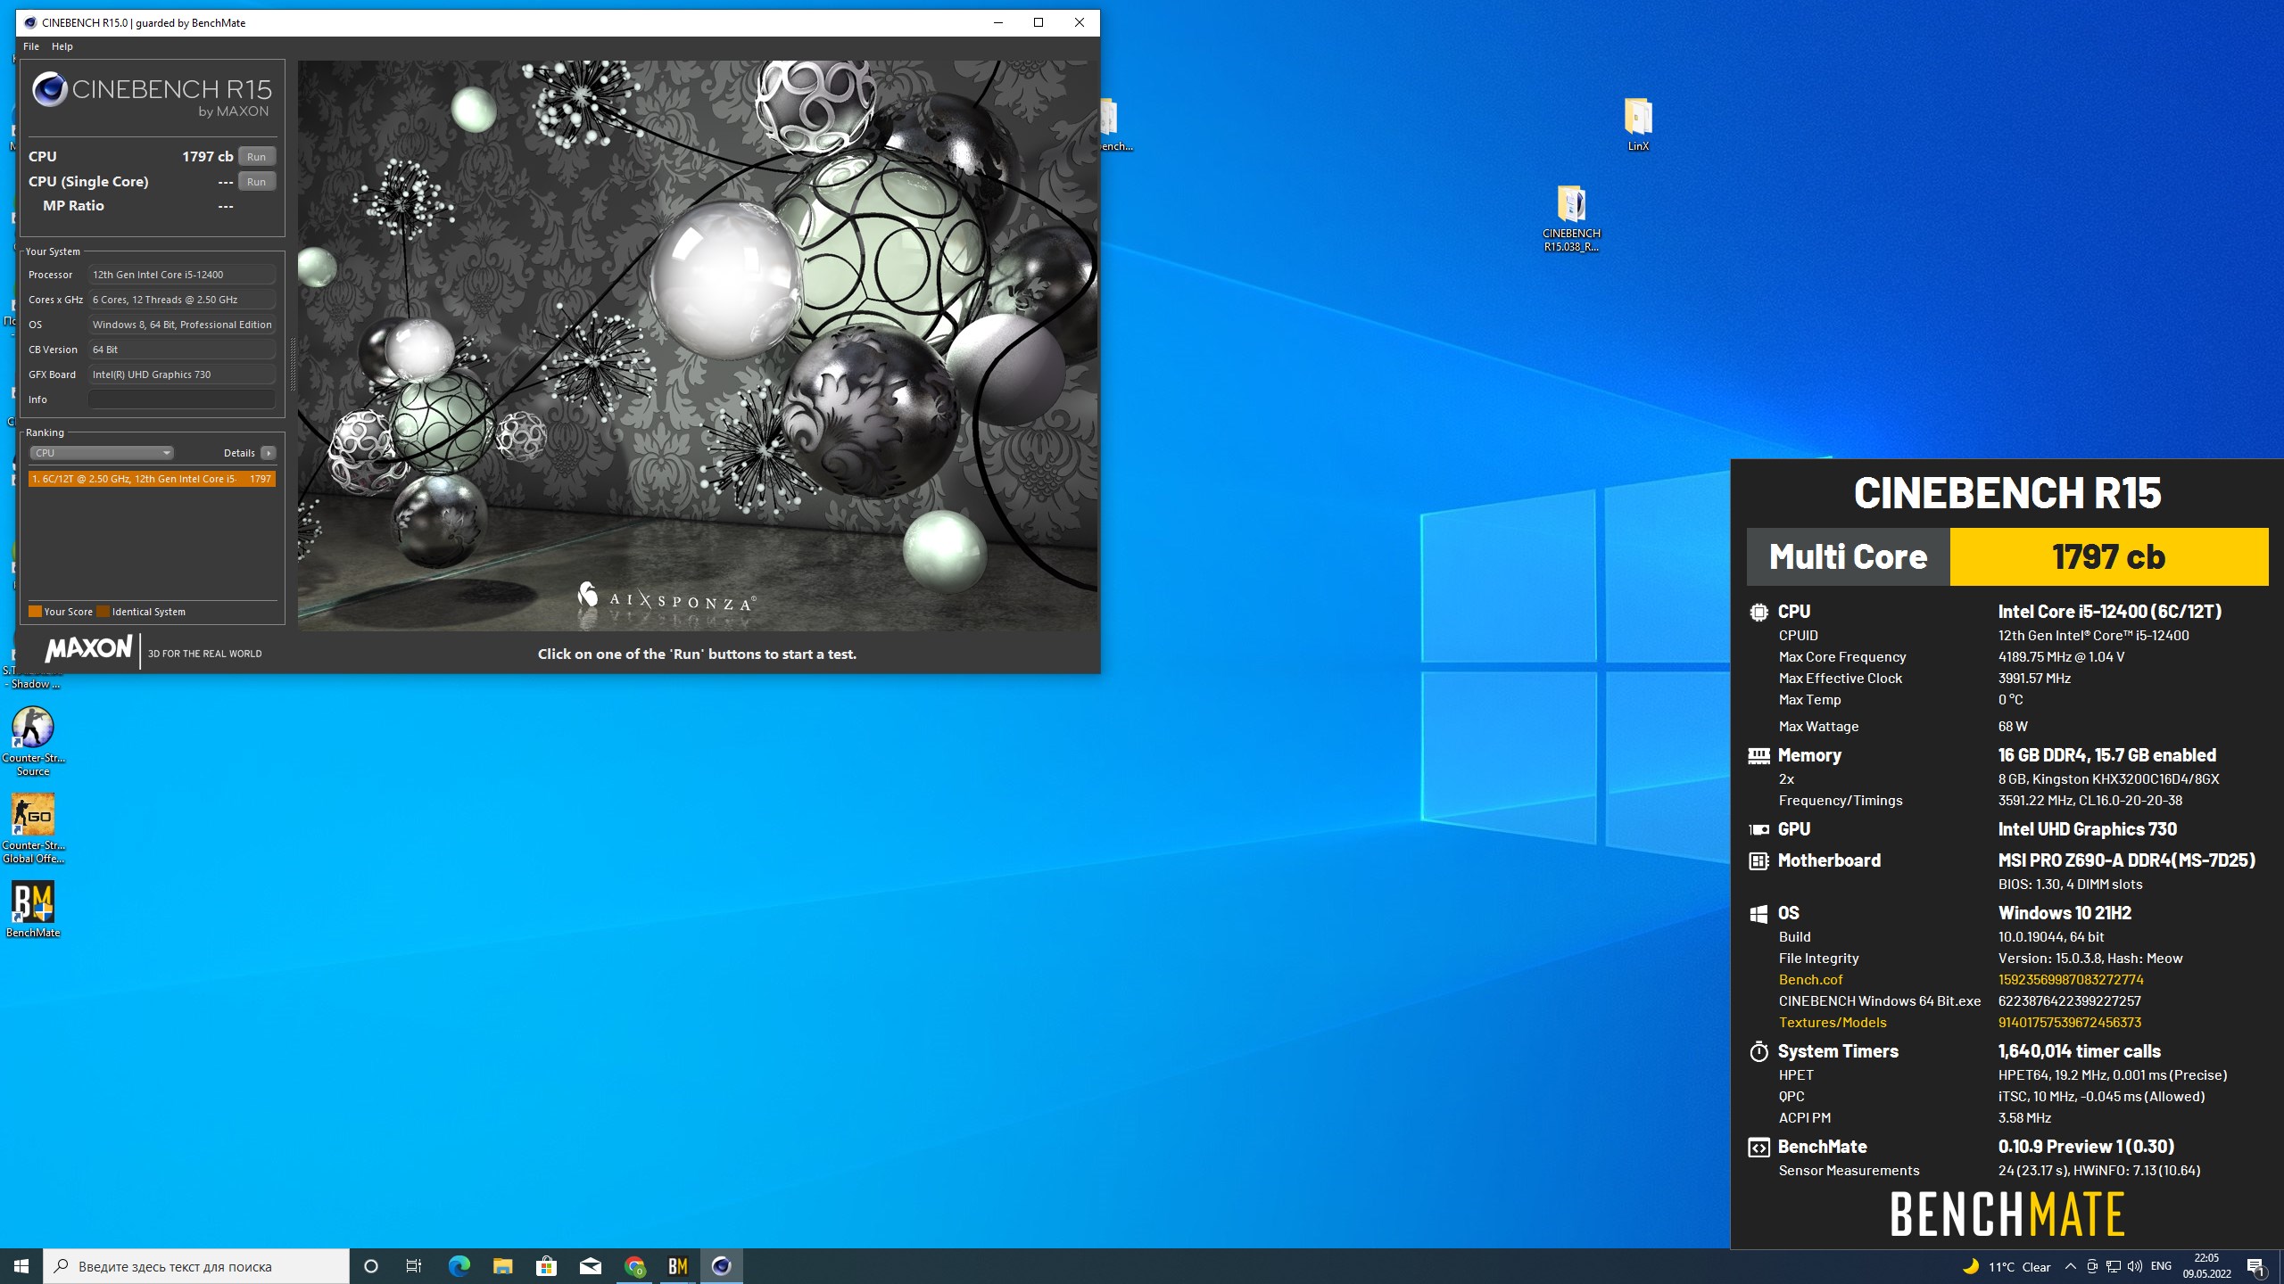The image size is (2284, 1284).
Task: Show hidden system tray icons
Action: click(2071, 1266)
